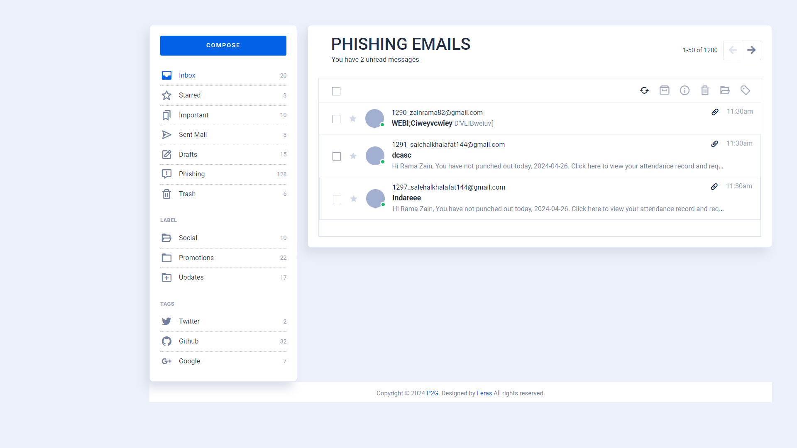Select the Github tag
Screen dimensions: 797x448
[188, 341]
